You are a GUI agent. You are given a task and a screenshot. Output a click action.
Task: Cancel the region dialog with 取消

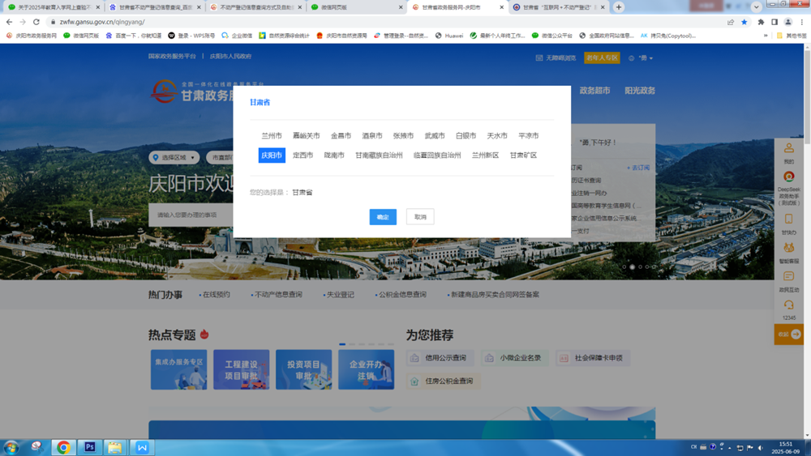point(420,217)
